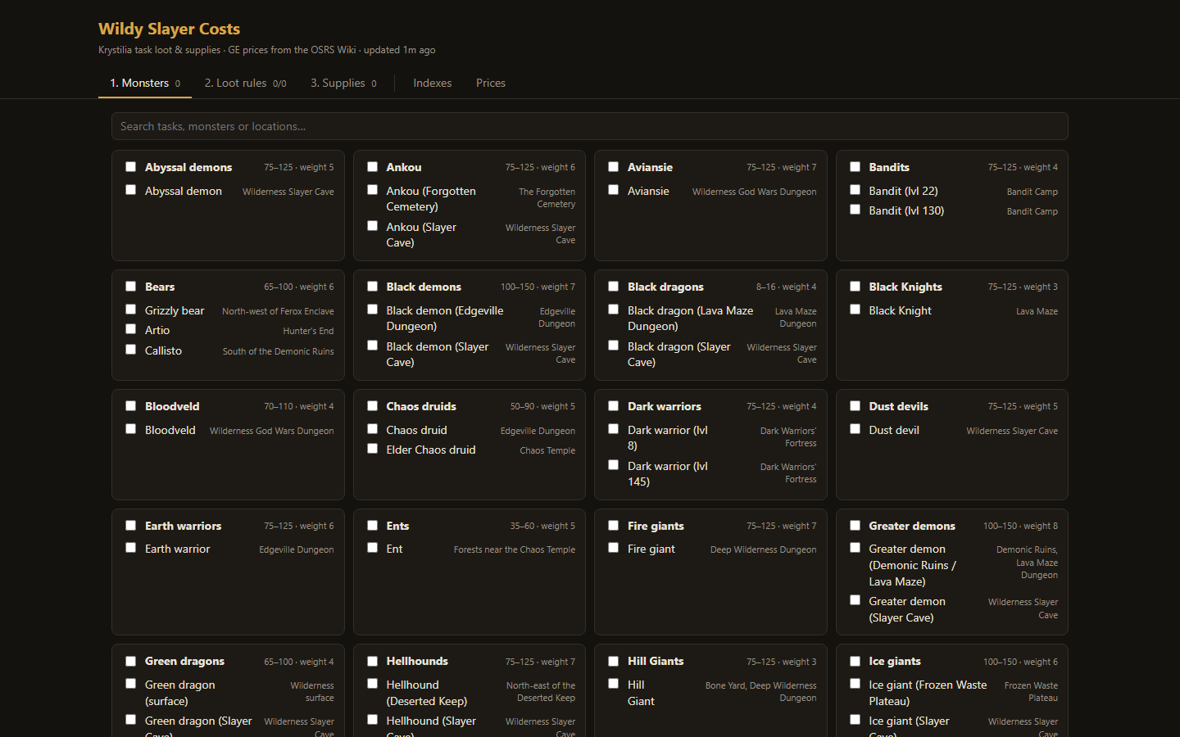Check the Hellhound (Deserted Keep) box
This screenshot has width=1180, height=737.
tap(372, 684)
